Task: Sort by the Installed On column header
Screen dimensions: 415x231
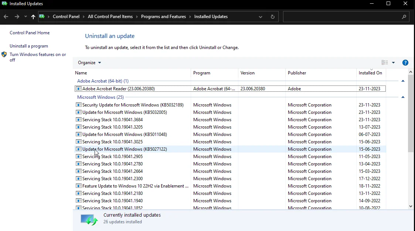Action: (x=371, y=73)
